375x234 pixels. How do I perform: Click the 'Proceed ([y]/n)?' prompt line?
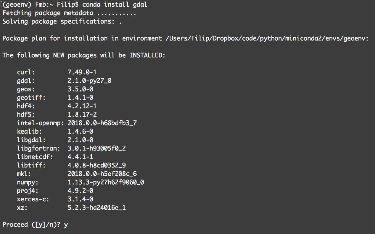tap(35, 225)
